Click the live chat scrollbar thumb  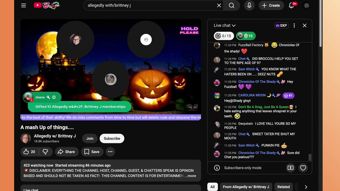pyautogui.click(x=310, y=157)
